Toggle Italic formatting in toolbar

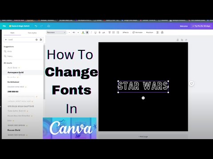tap(91, 33)
